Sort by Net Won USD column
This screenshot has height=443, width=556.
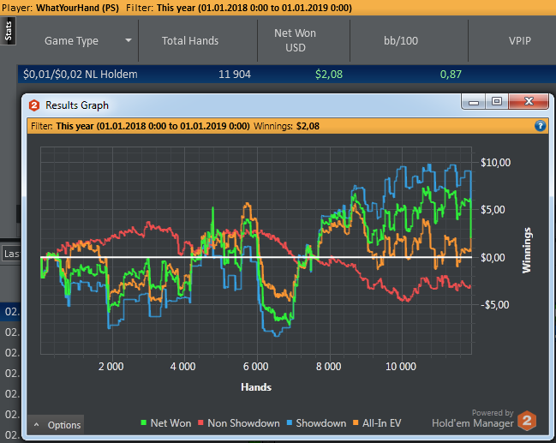[295, 40]
